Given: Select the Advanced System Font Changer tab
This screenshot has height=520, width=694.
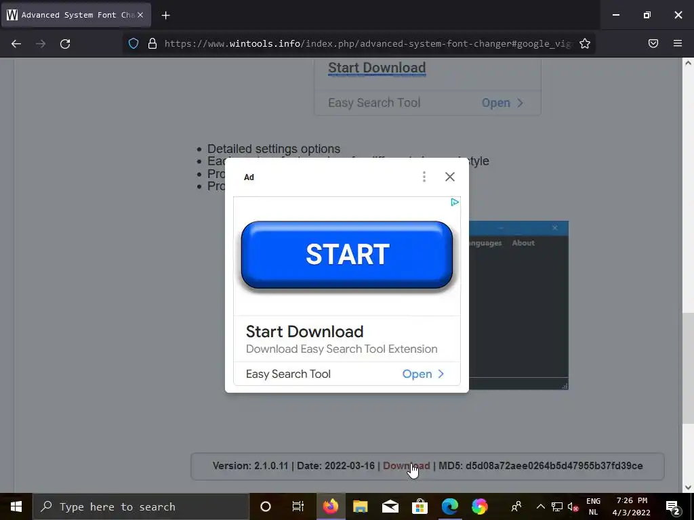Looking at the screenshot, I should tap(76, 15).
